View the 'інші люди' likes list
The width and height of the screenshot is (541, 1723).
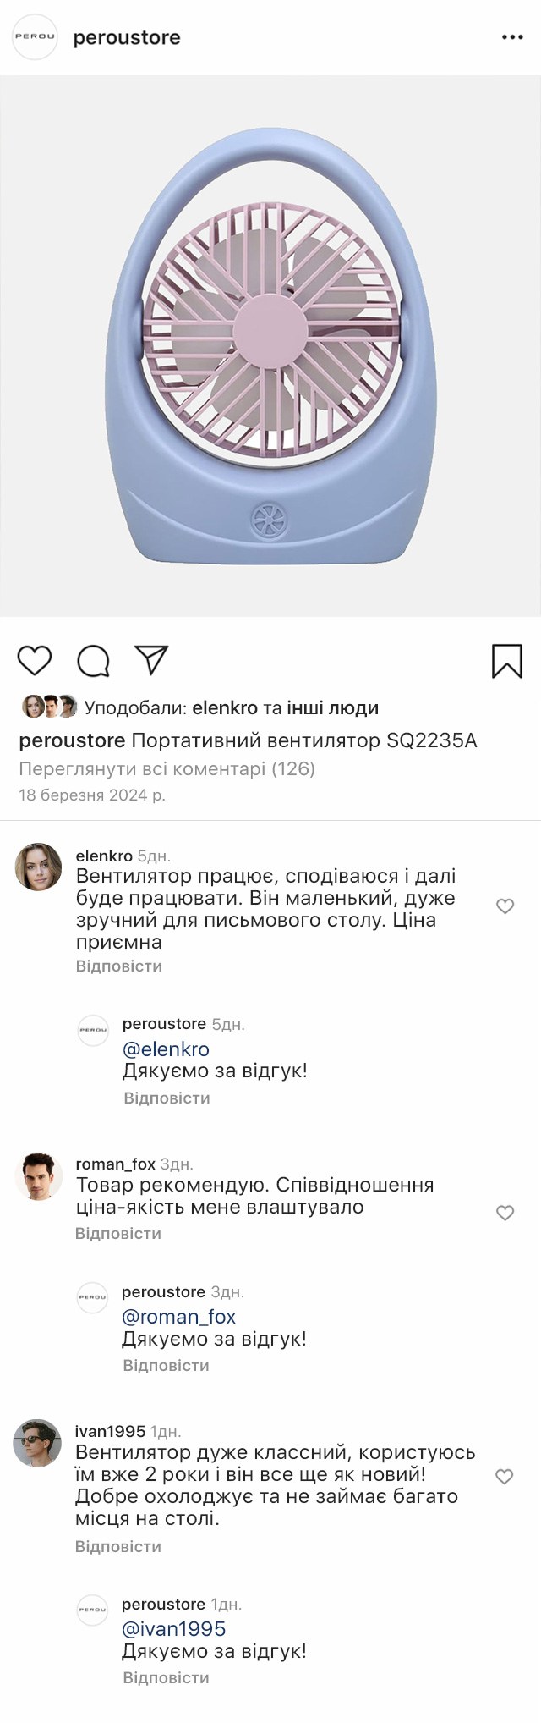(333, 707)
